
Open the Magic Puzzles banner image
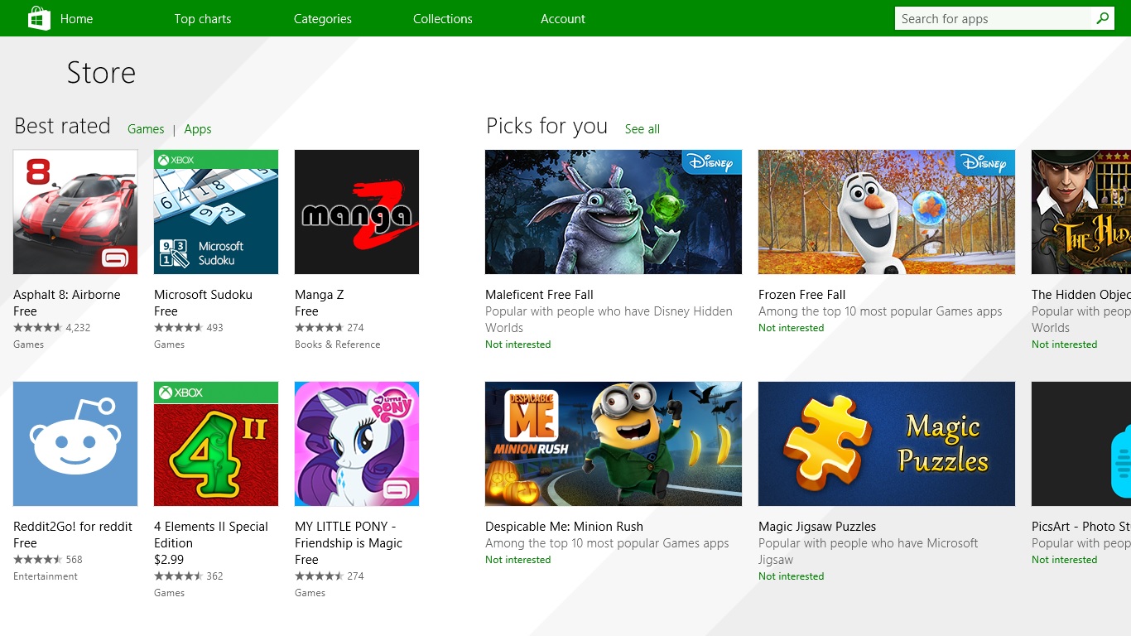point(887,444)
